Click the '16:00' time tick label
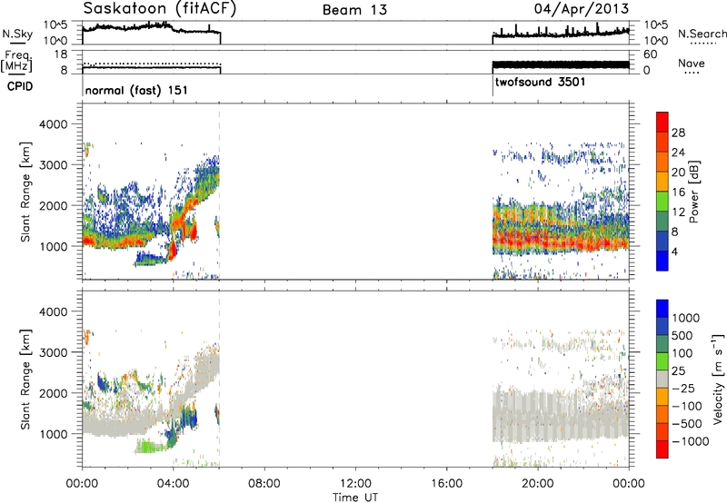The height and width of the screenshot is (503, 727). (446, 484)
